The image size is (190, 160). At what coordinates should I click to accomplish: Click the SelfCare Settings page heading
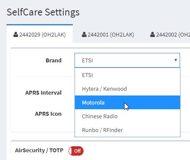tap(43, 12)
